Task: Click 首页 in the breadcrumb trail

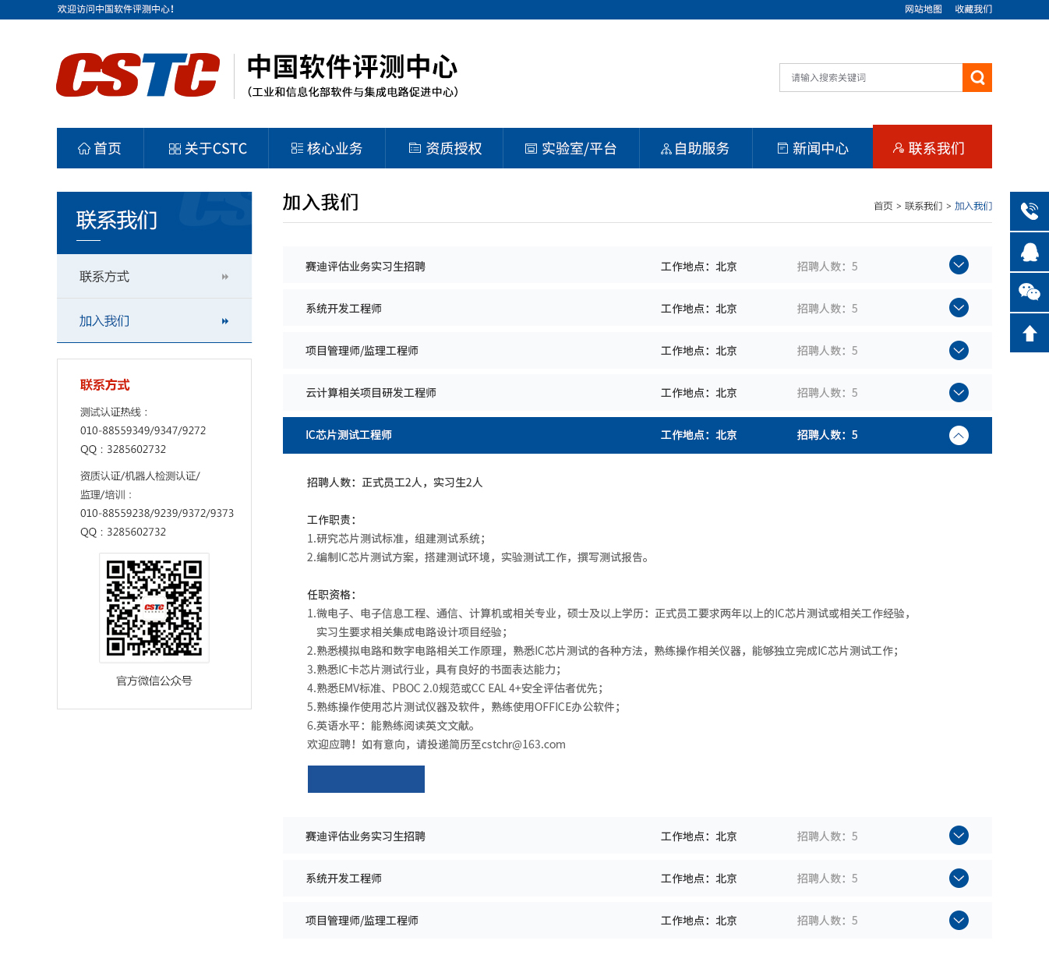Action: tap(882, 207)
